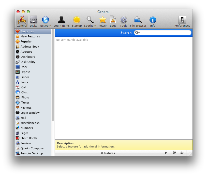
Task: Open the Info section
Action: 153,21
